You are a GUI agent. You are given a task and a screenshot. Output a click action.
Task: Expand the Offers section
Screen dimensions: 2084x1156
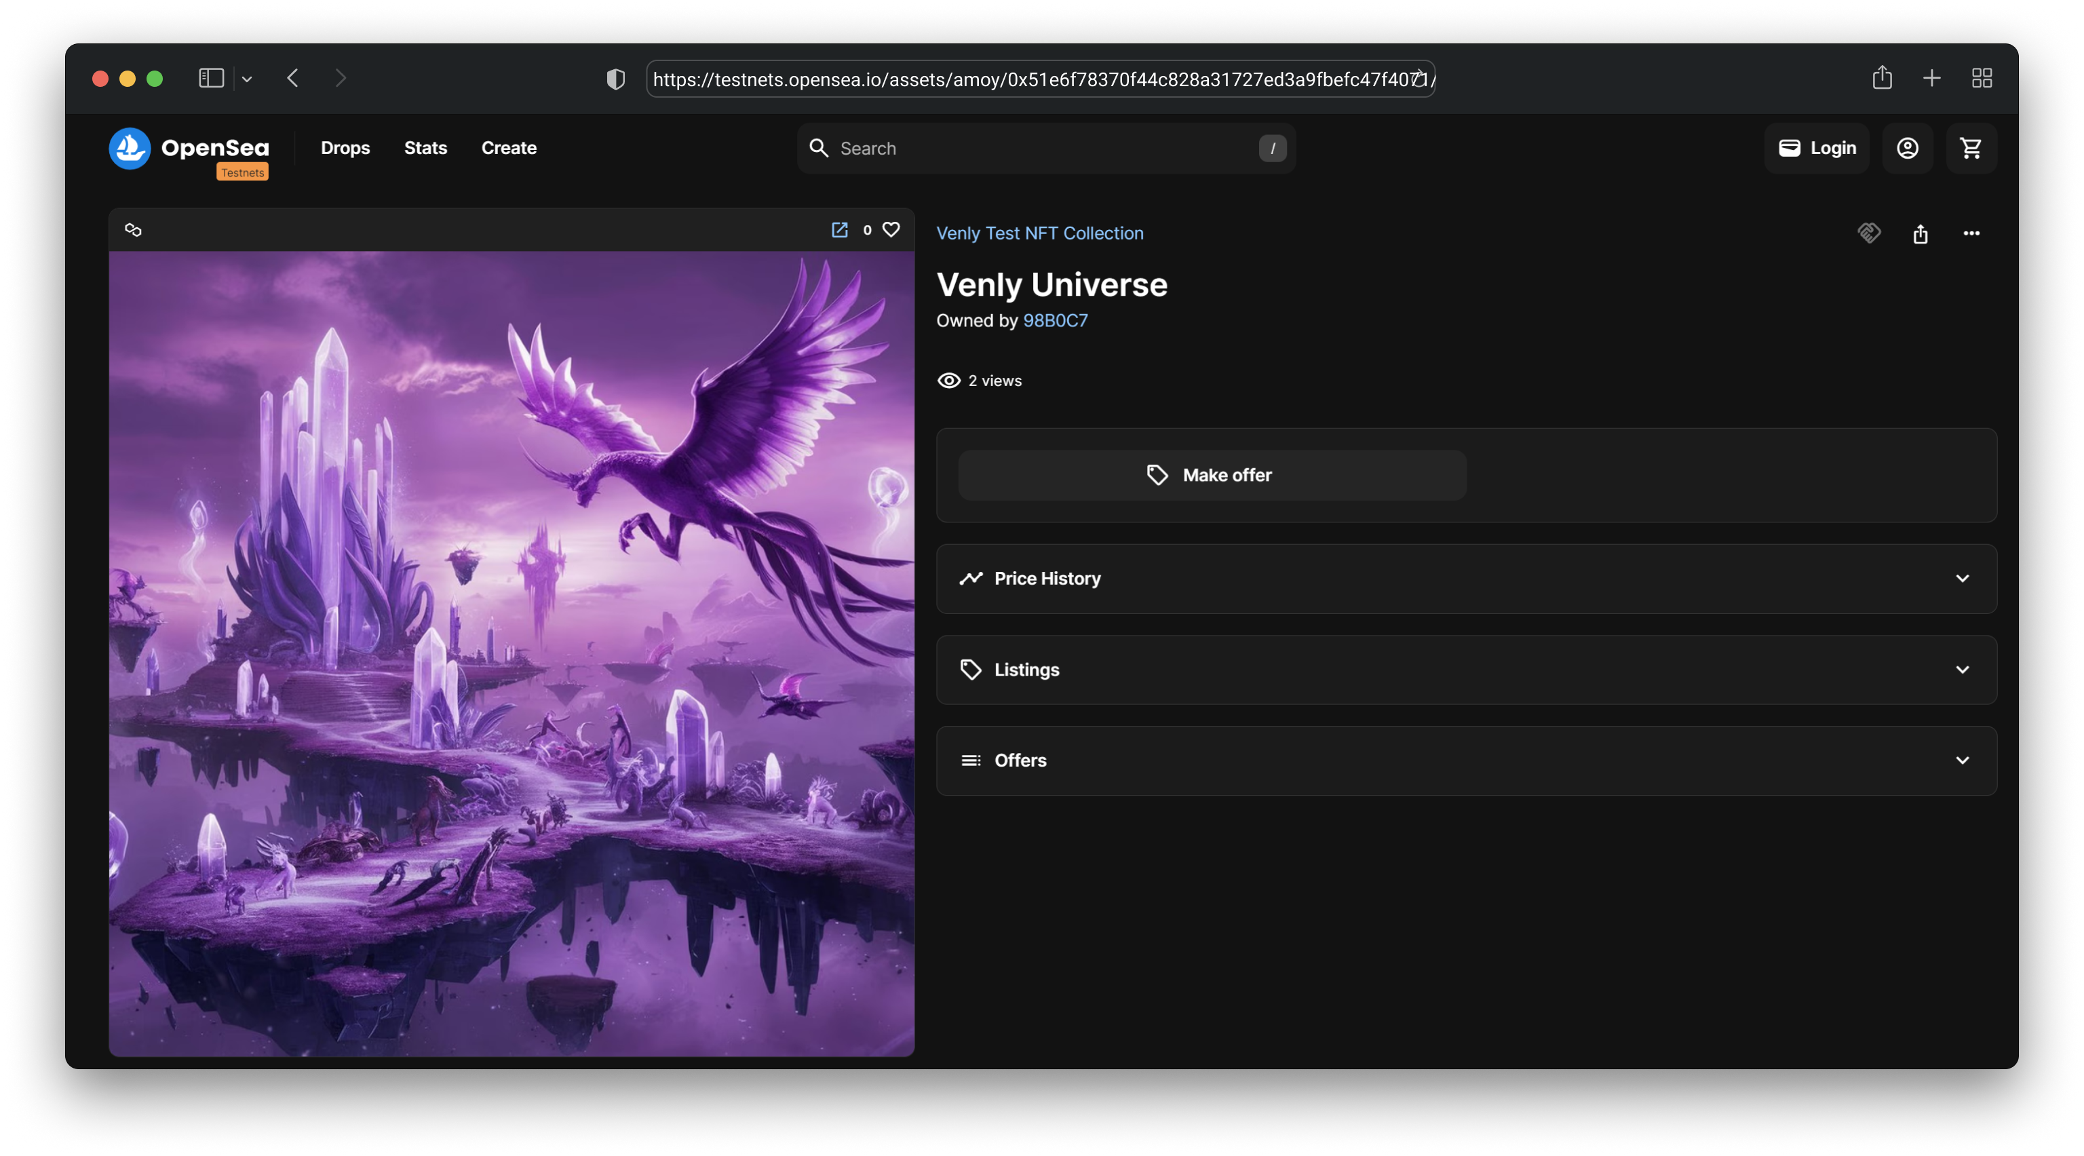click(1466, 760)
